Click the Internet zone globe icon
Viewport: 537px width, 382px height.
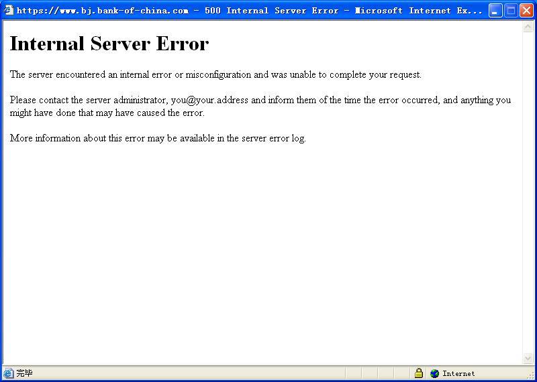(434, 373)
